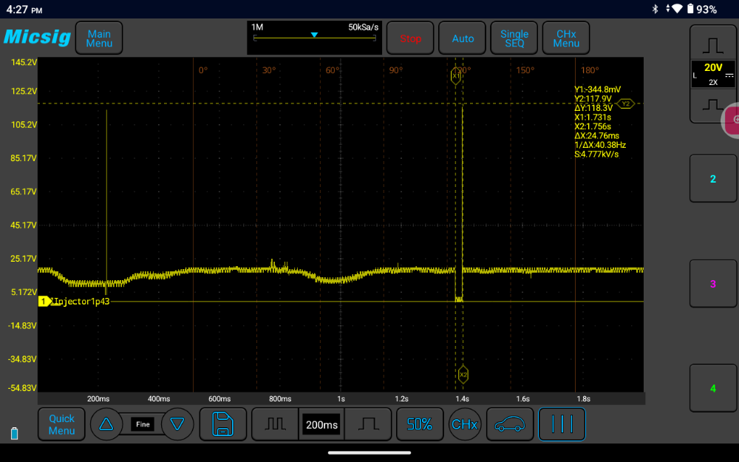Viewport: 739px width, 462px height.
Task: Toggle the vertical cursors button
Action: click(x=562, y=424)
